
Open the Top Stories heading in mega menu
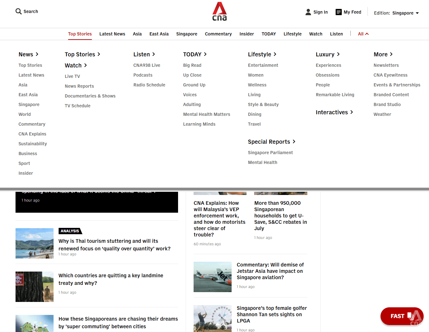click(x=82, y=54)
